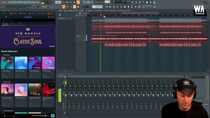Screen dimensions: 210x118
Task: Adjust the main pitch knob
Action: coord(38,7)
